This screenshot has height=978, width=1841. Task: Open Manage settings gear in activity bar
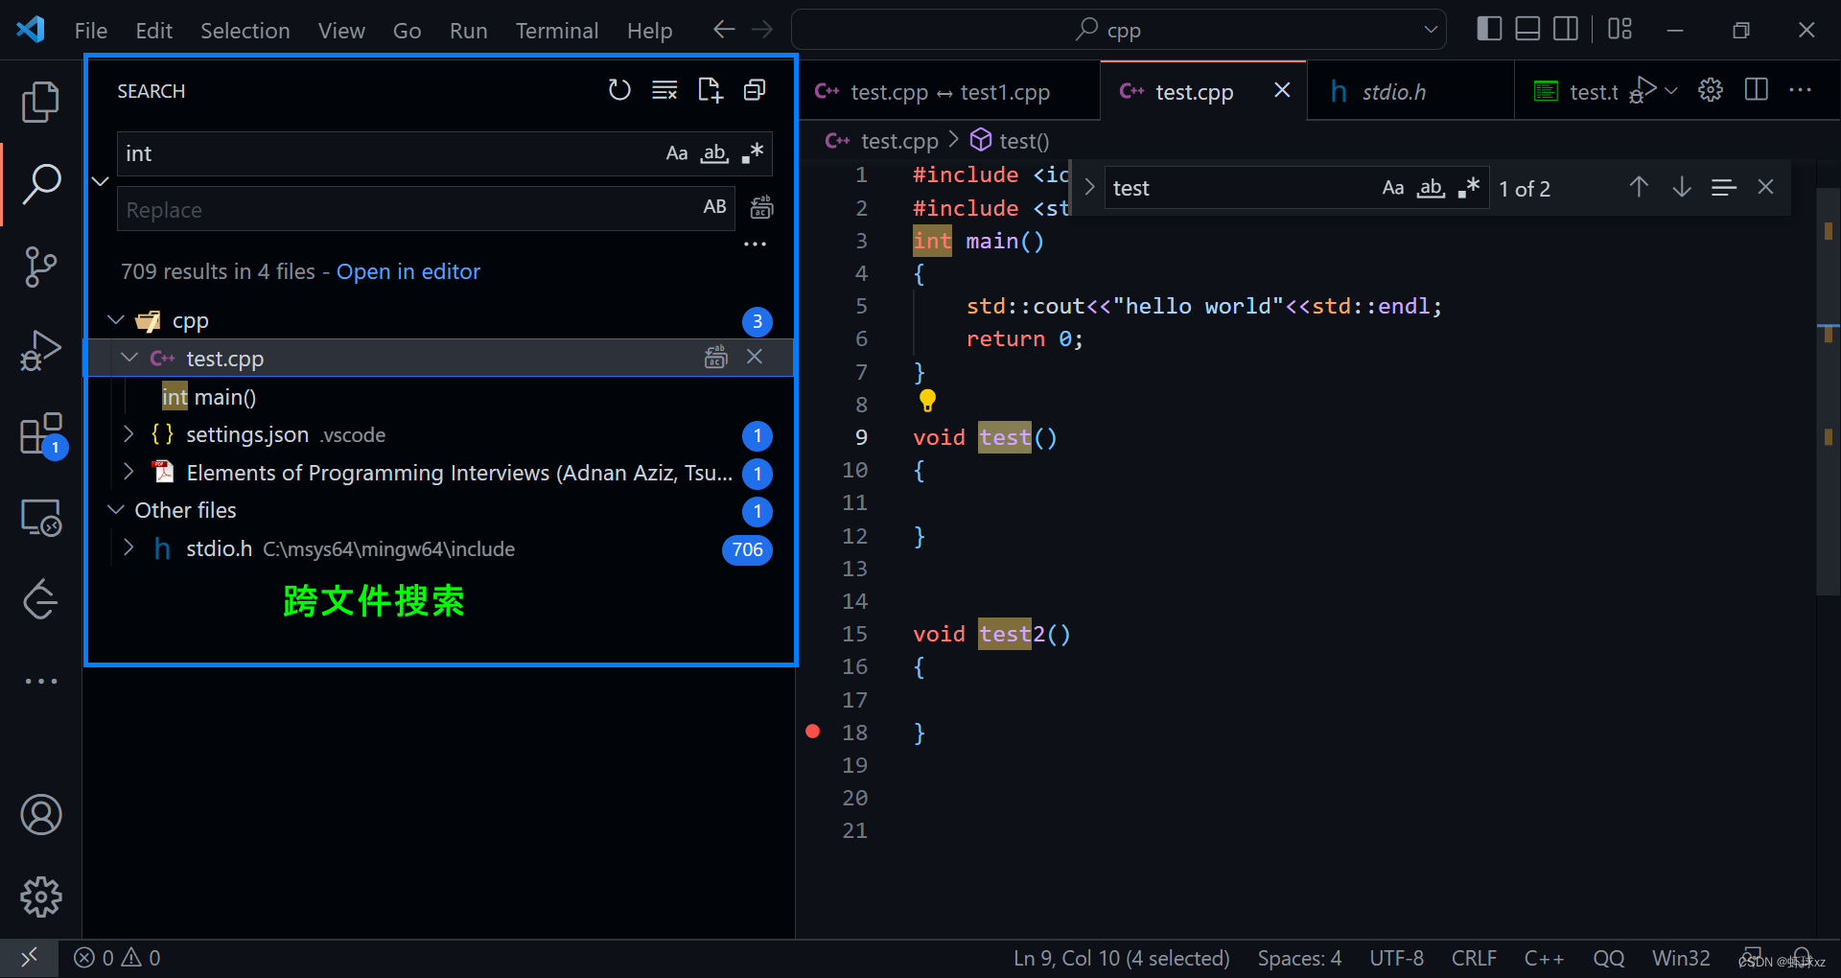click(41, 896)
